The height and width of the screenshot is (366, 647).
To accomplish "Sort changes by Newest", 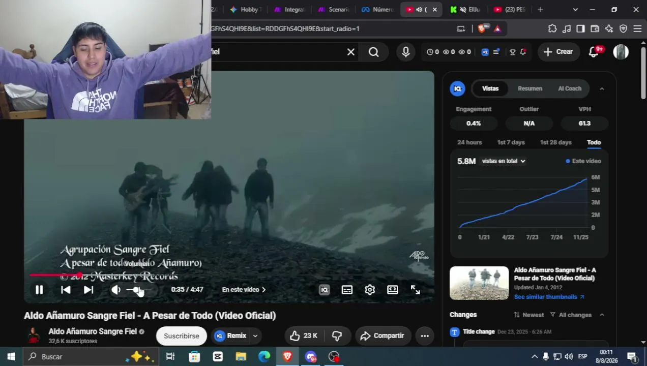I will pos(528,315).
